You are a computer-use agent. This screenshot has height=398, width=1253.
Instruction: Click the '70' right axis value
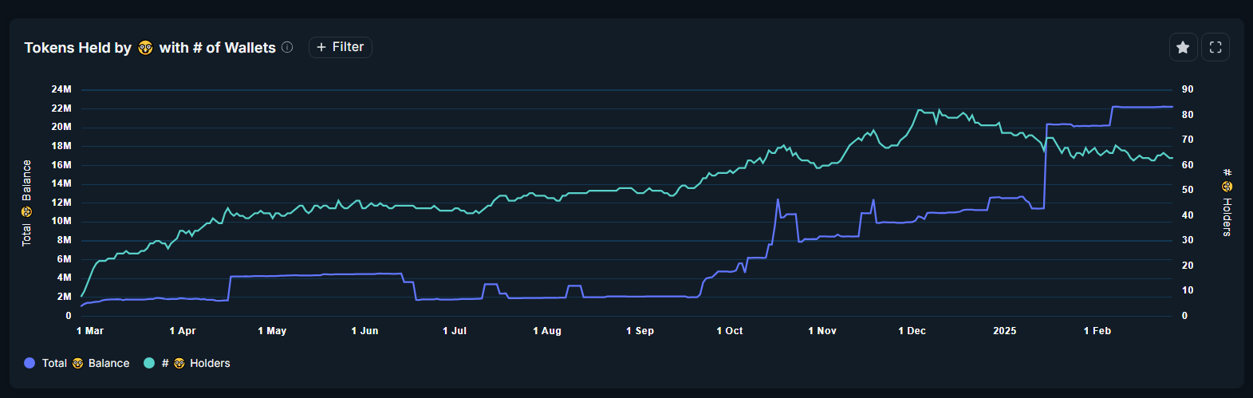coord(1188,140)
